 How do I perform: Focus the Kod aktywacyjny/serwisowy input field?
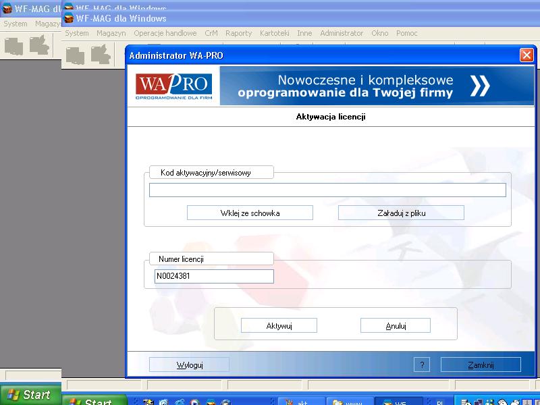click(327, 190)
